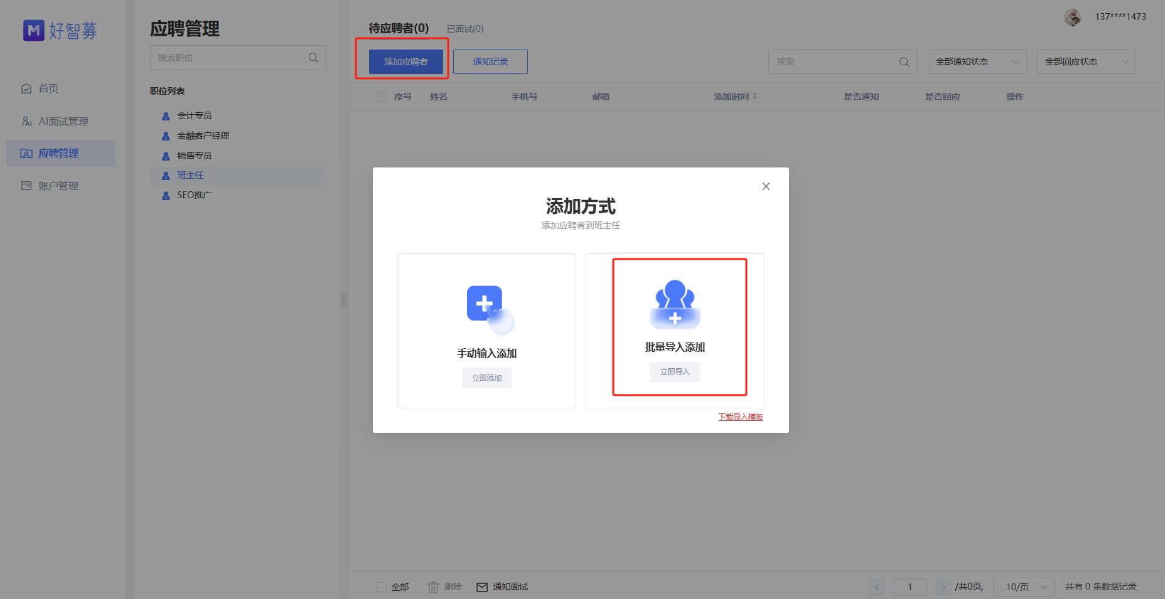The width and height of the screenshot is (1165, 599).
Task: Click the 通知面试 envelope icon
Action: tap(481, 586)
